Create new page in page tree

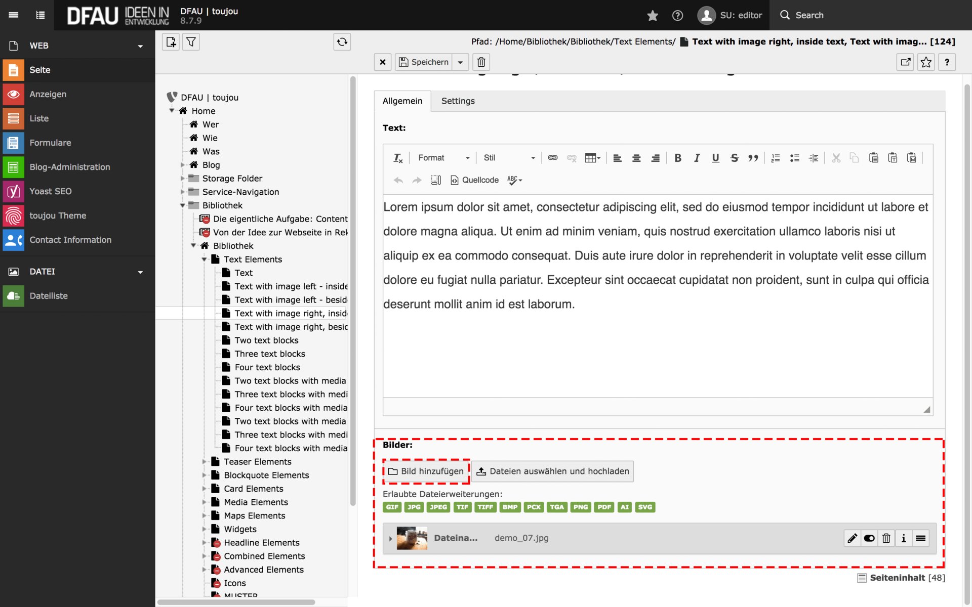(171, 42)
